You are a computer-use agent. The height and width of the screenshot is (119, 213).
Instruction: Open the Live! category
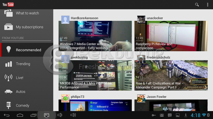pyautogui.click(x=27, y=78)
